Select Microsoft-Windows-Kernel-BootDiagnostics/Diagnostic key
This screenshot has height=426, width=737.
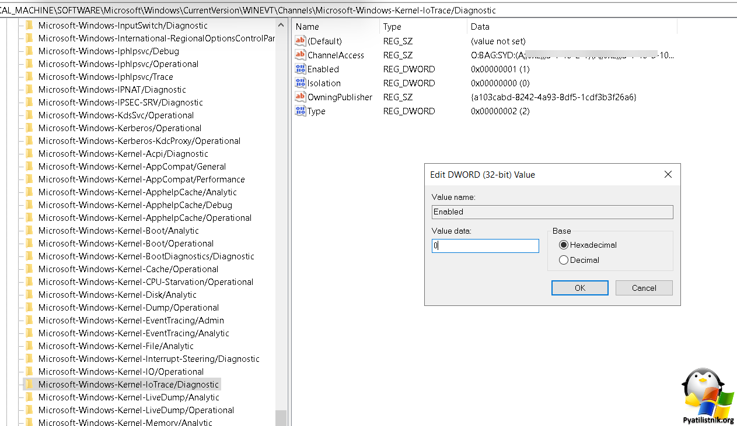pyautogui.click(x=146, y=256)
